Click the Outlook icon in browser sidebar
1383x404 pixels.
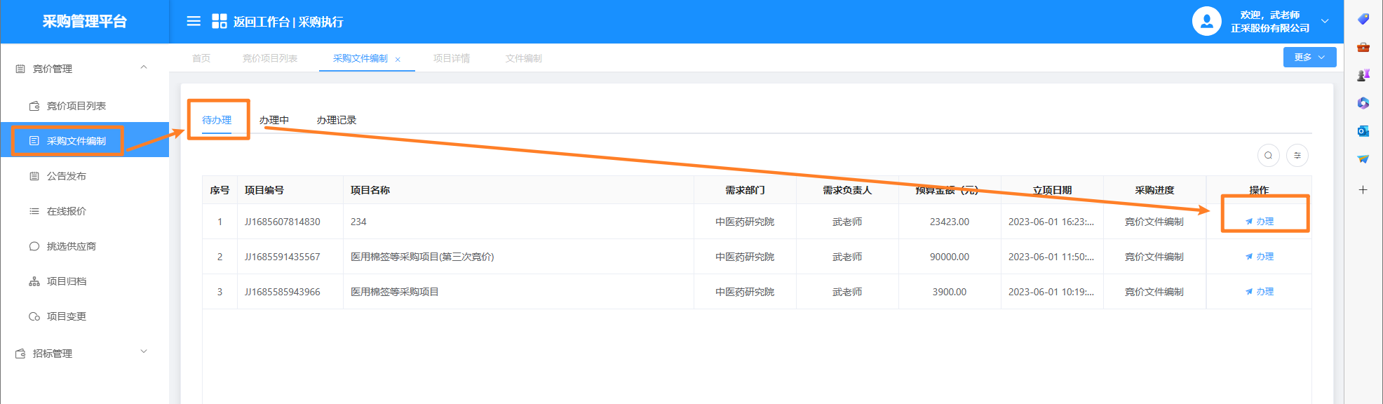coord(1363,131)
